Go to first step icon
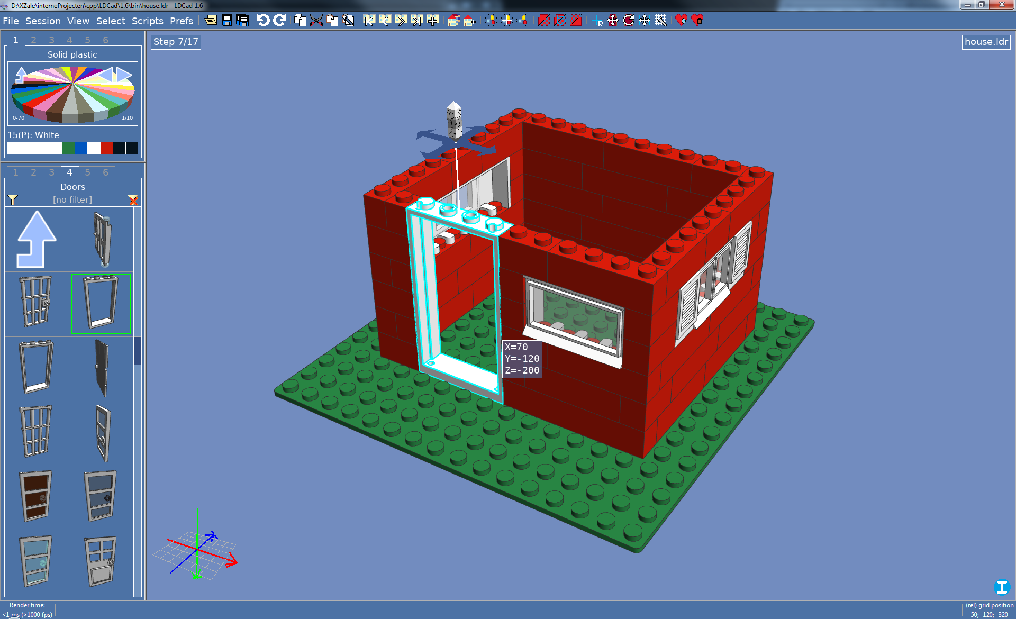This screenshot has width=1016, height=619. pyautogui.click(x=369, y=21)
